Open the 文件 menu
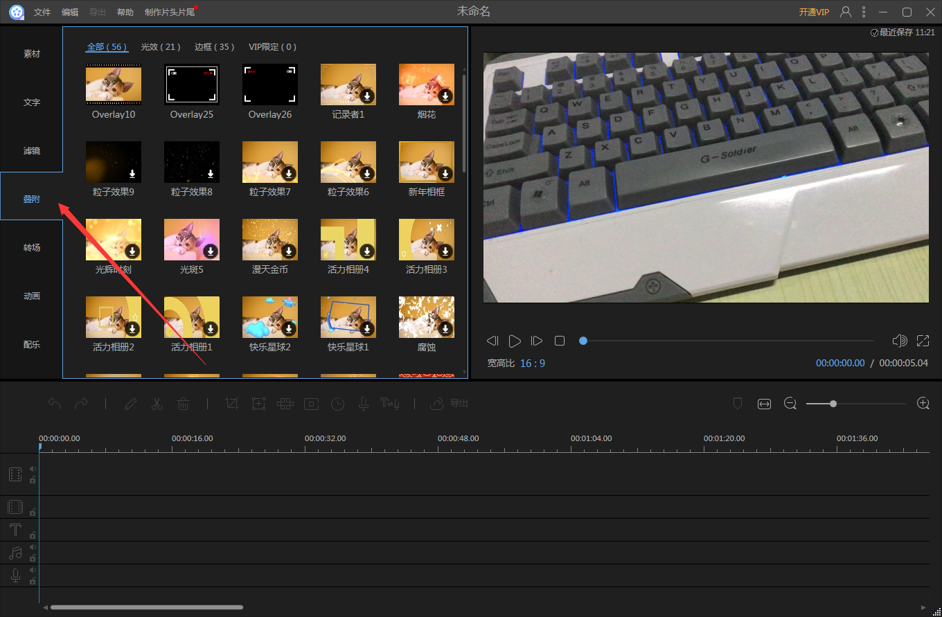942x617 pixels. click(x=42, y=12)
